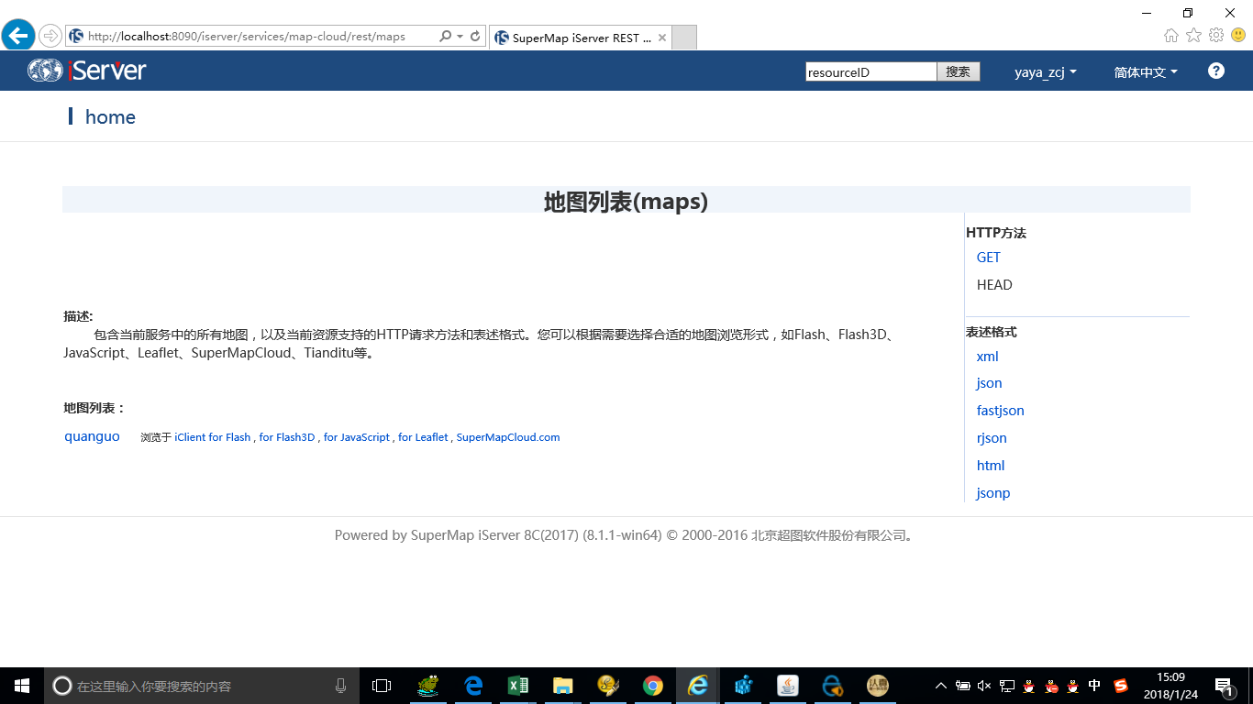Screen dimensions: 1253x704
Task: Open Task View on the taskbar
Action: coord(382,686)
